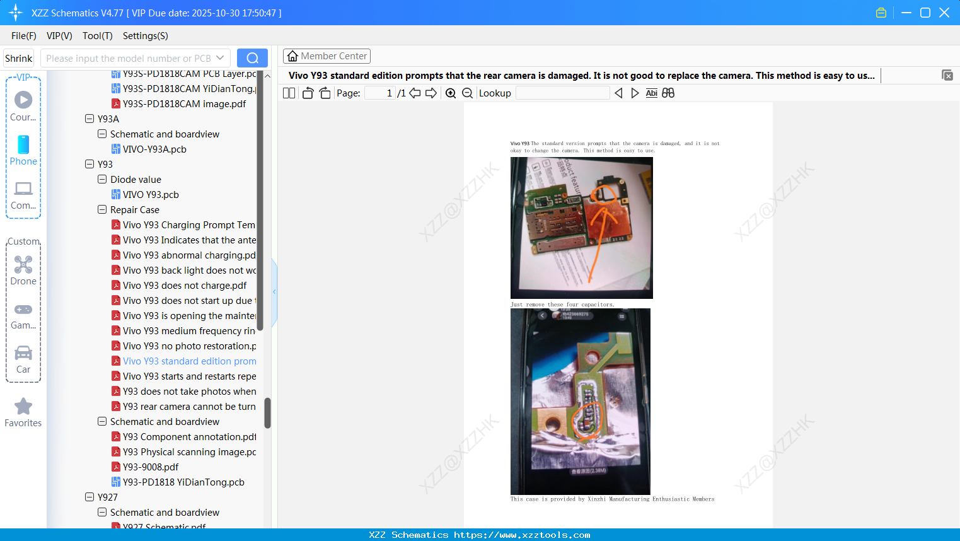This screenshot has height=541, width=960.
Task: Open the Tool(T) menu
Action: (97, 36)
